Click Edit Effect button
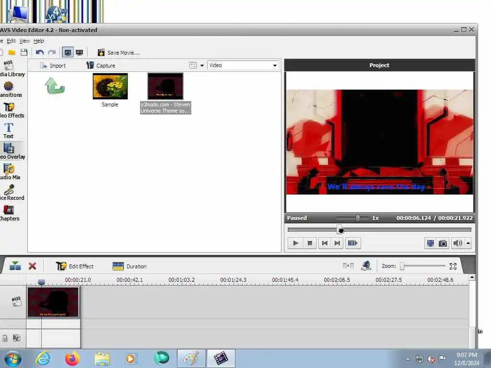 pos(74,266)
